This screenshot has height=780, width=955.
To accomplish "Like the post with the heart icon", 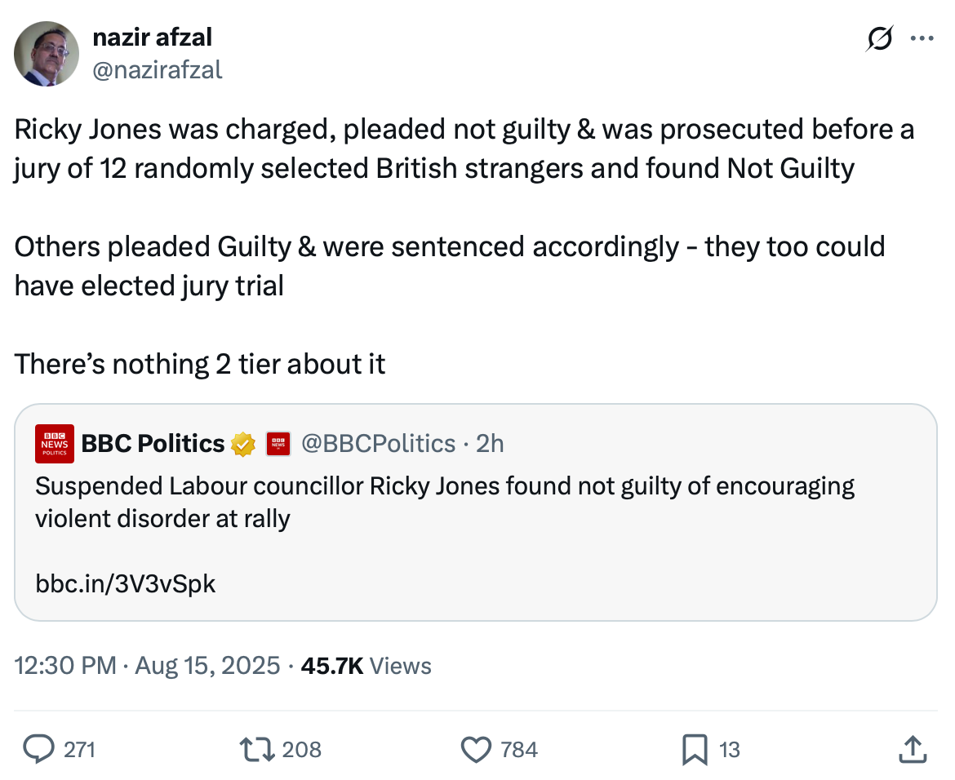I will pos(477,748).
